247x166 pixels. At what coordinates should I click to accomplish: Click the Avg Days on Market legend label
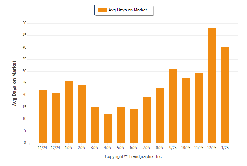click(128, 10)
